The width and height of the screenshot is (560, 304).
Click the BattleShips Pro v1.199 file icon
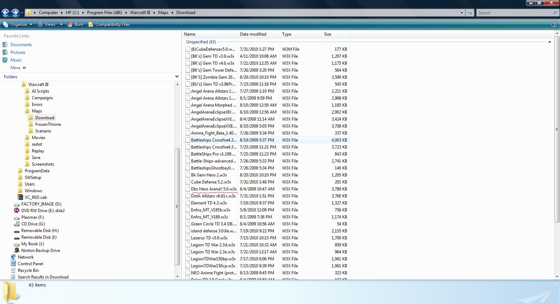[x=188, y=154]
